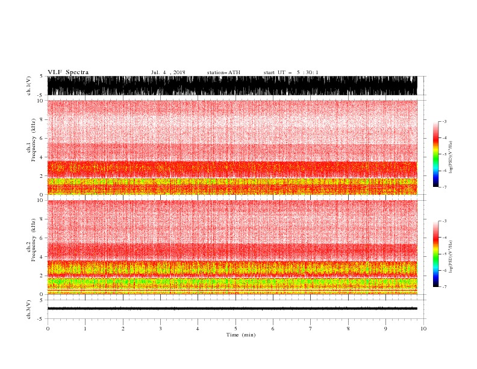Click the ch.2 color bar's "log(PSD)(V²/Hz)" label
Image resolution: width=477 pixels, height=369 pixels.
(x=451, y=257)
